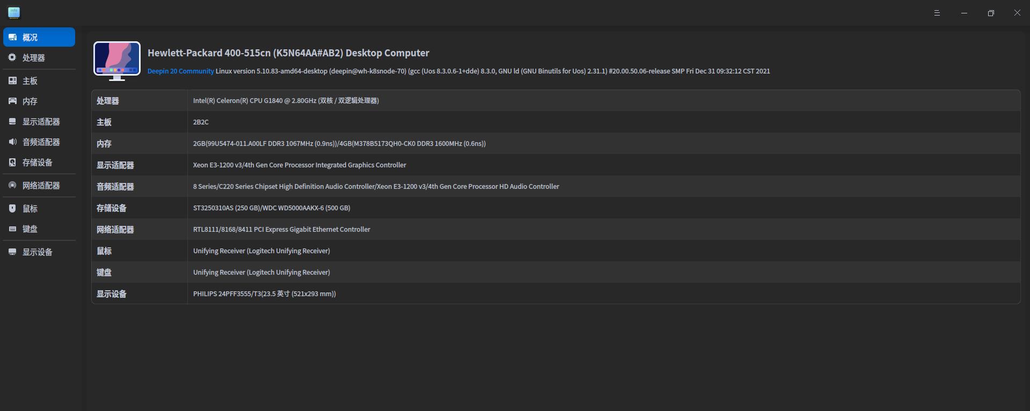The image size is (1030, 411).
Task: Click the network adapter icon in sidebar
Action: (x=12, y=185)
